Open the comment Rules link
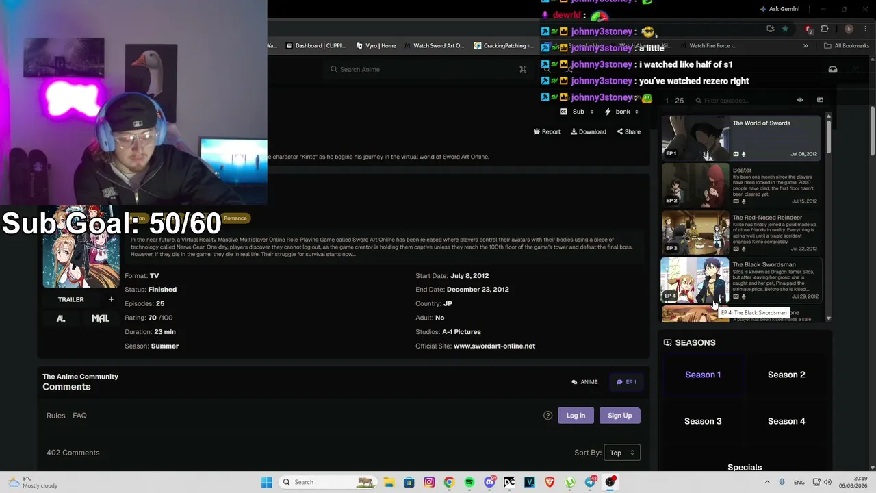 click(56, 416)
